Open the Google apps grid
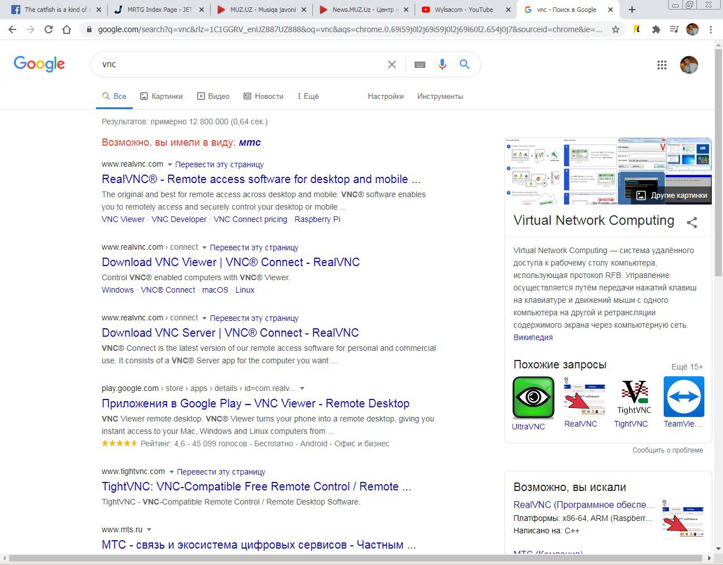The width and height of the screenshot is (723, 565). point(662,65)
